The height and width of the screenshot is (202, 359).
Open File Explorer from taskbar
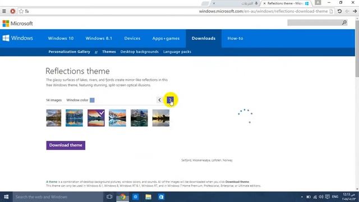click(148, 197)
